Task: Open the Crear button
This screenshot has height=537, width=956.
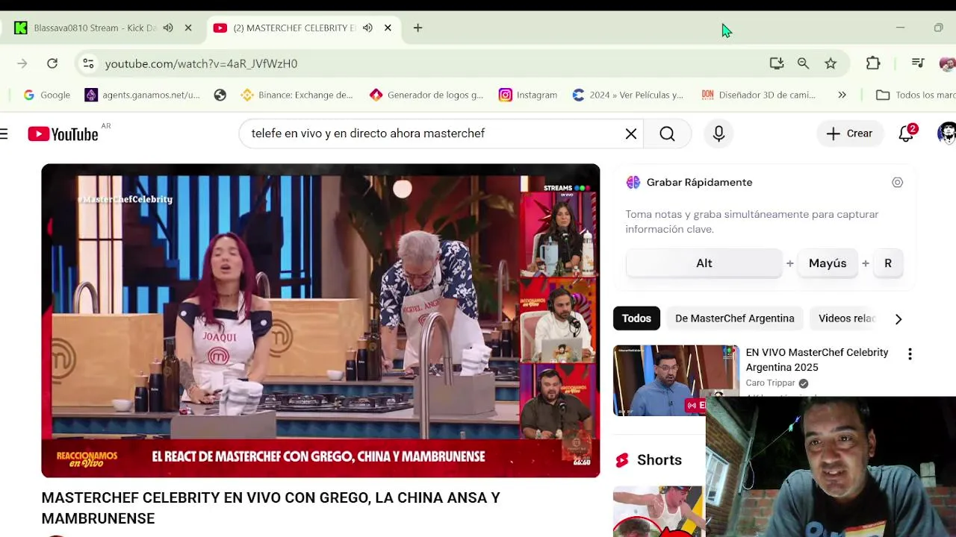Action: (x=849, y=134)
